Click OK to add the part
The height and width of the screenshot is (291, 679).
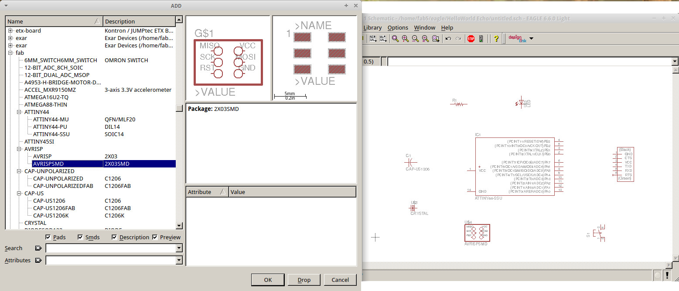[268, 280]
